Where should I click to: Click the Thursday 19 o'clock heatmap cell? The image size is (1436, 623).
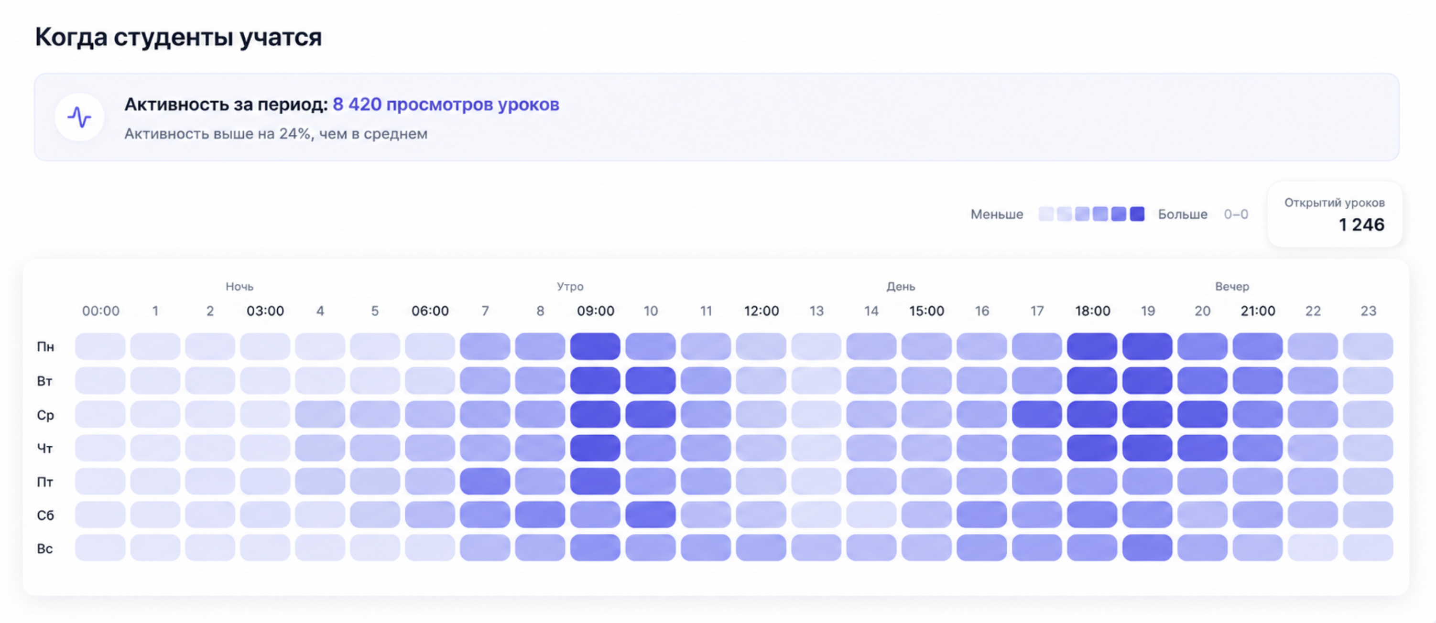1147,448
